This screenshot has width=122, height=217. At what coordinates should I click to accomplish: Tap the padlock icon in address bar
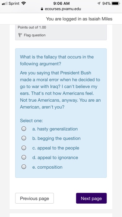point(42,9)
